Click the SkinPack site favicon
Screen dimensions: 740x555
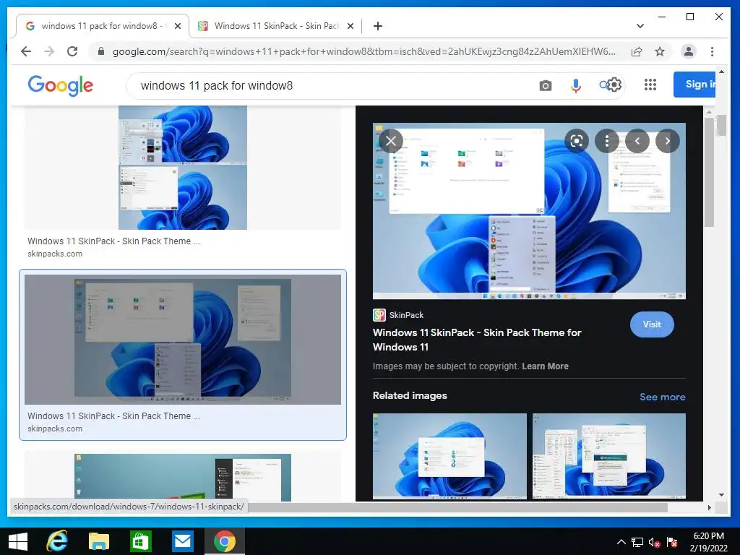379,315
